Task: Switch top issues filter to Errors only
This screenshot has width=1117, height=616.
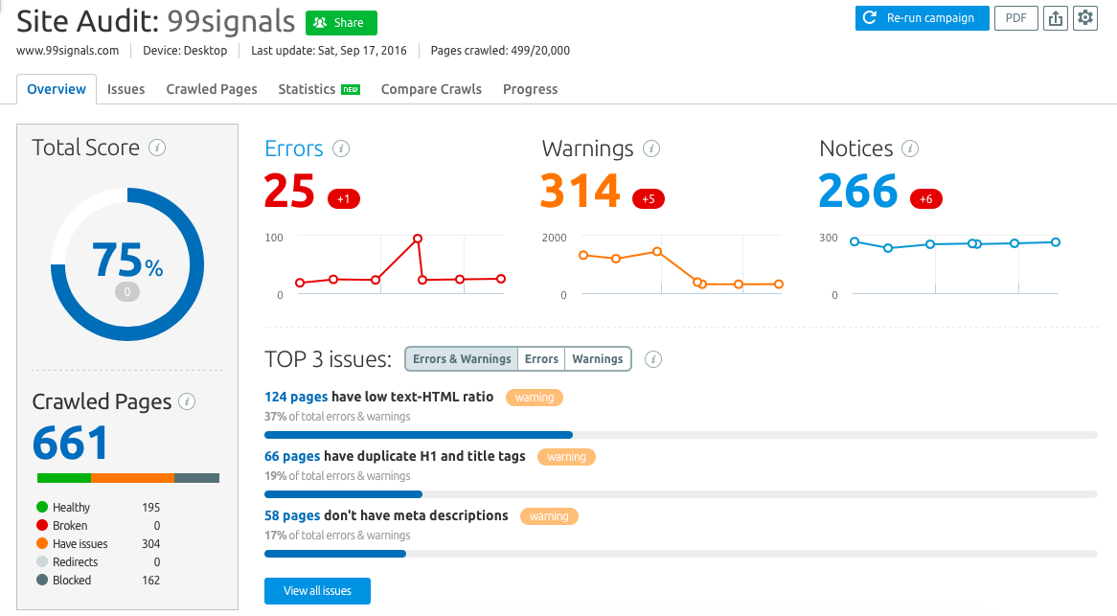Action: click(541, 359)
